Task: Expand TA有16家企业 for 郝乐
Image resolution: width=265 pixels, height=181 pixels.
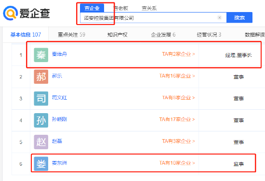Action: click(x=177, y=76)
